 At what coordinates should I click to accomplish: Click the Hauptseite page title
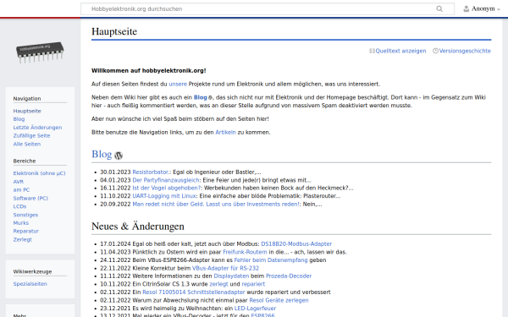[x=114, y=32]
